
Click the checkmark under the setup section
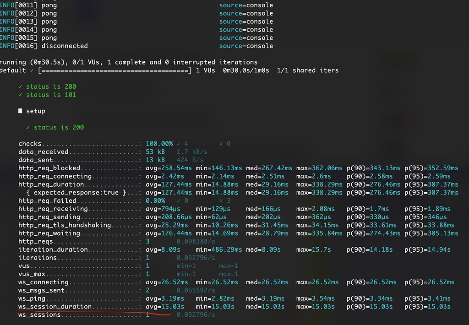28,127
